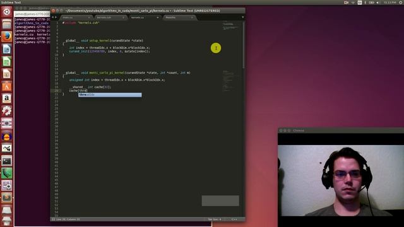The image size is (404, 227).
Task: Click the #include "kernels.cuh" line
Action: 81,23
